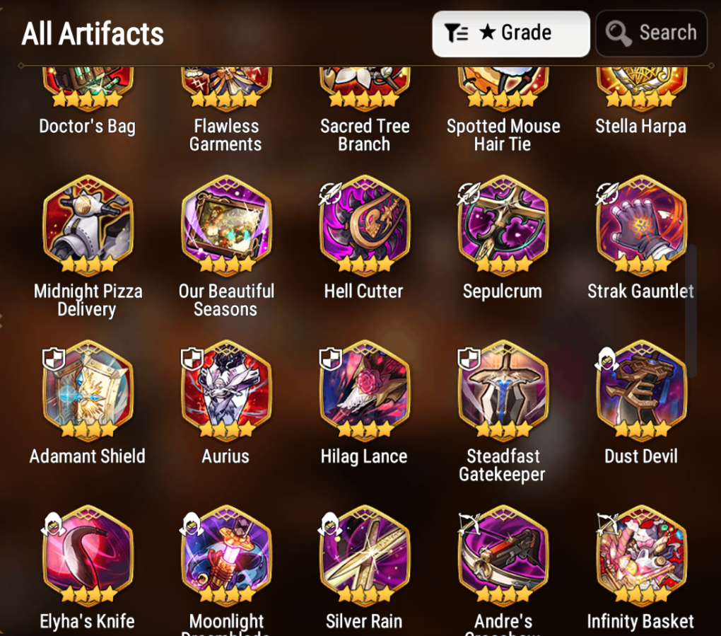This screenshot has width=721, height=636.
Task: Select the Hell Cutter artifact icon
Action: click(364, 225)
